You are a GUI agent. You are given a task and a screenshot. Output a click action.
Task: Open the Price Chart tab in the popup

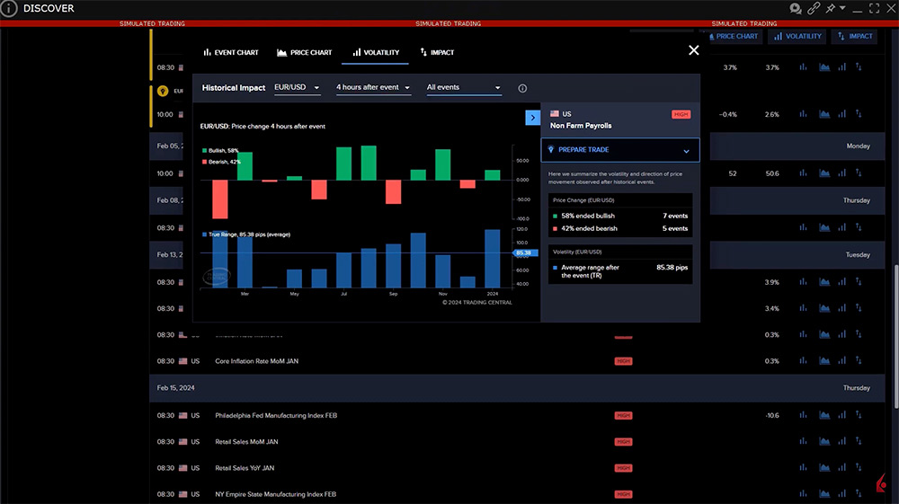click(305, 52)
